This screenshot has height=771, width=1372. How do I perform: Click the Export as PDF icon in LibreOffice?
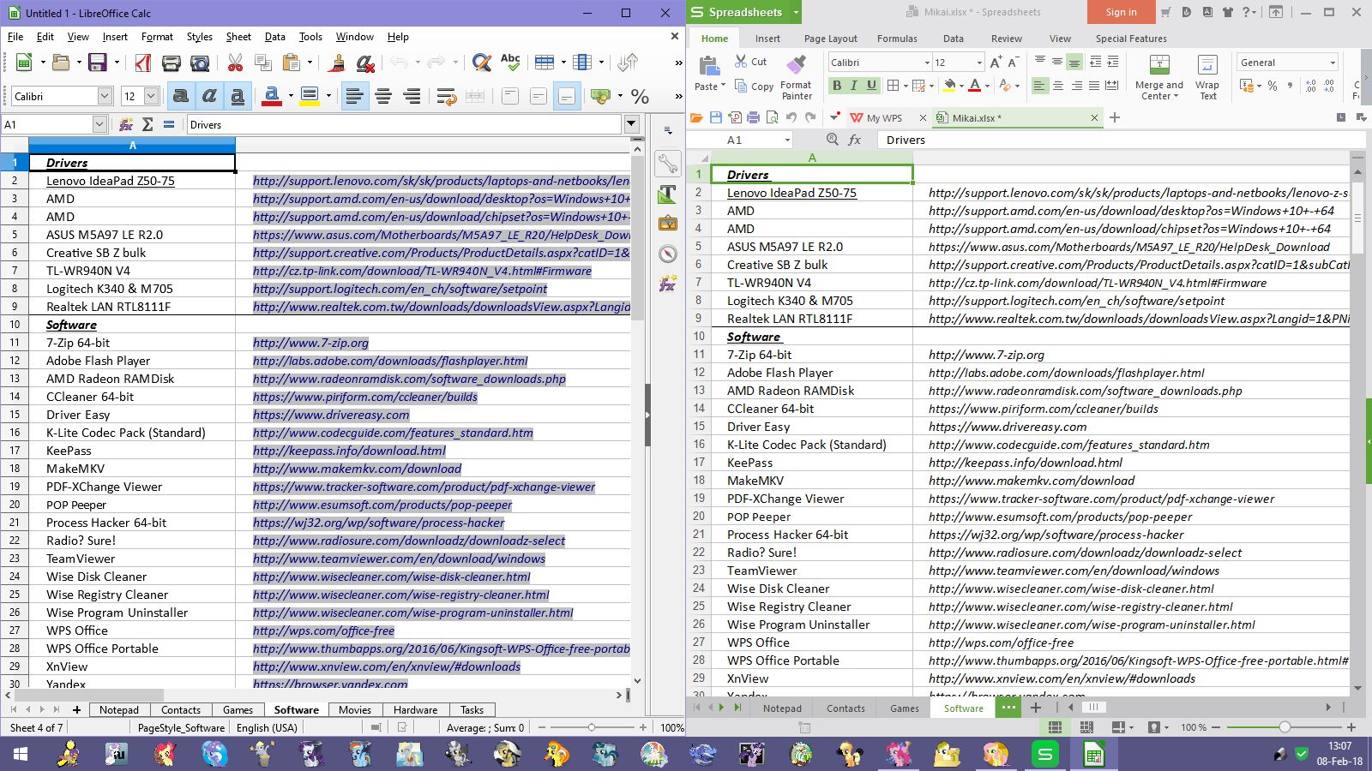pyautogui.click(x=143, y=63)
